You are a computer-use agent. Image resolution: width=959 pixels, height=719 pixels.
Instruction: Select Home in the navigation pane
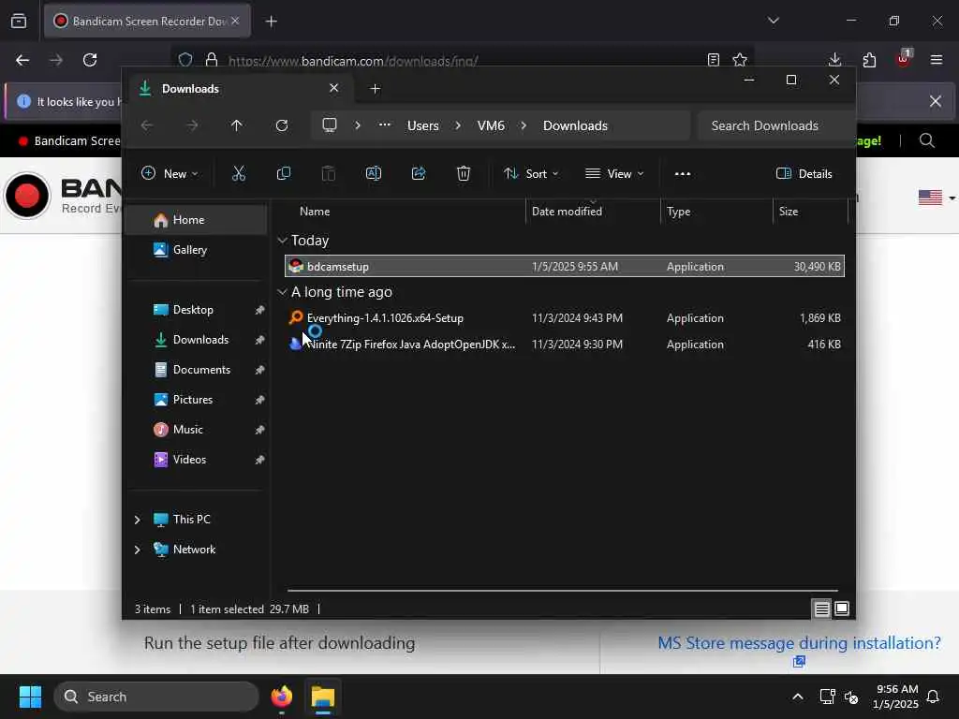[x=196, y=220]
